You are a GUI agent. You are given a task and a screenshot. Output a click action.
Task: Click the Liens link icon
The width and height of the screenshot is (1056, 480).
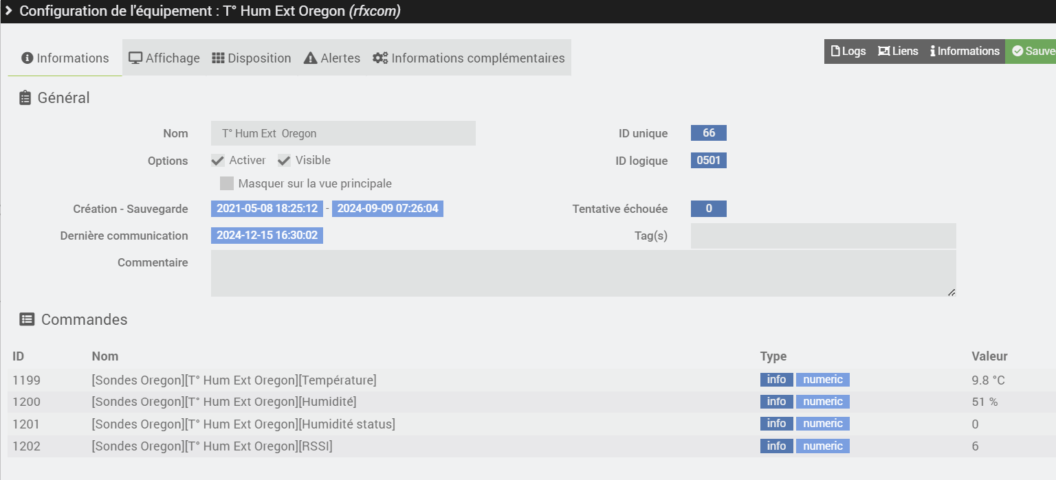click(883, 52)
